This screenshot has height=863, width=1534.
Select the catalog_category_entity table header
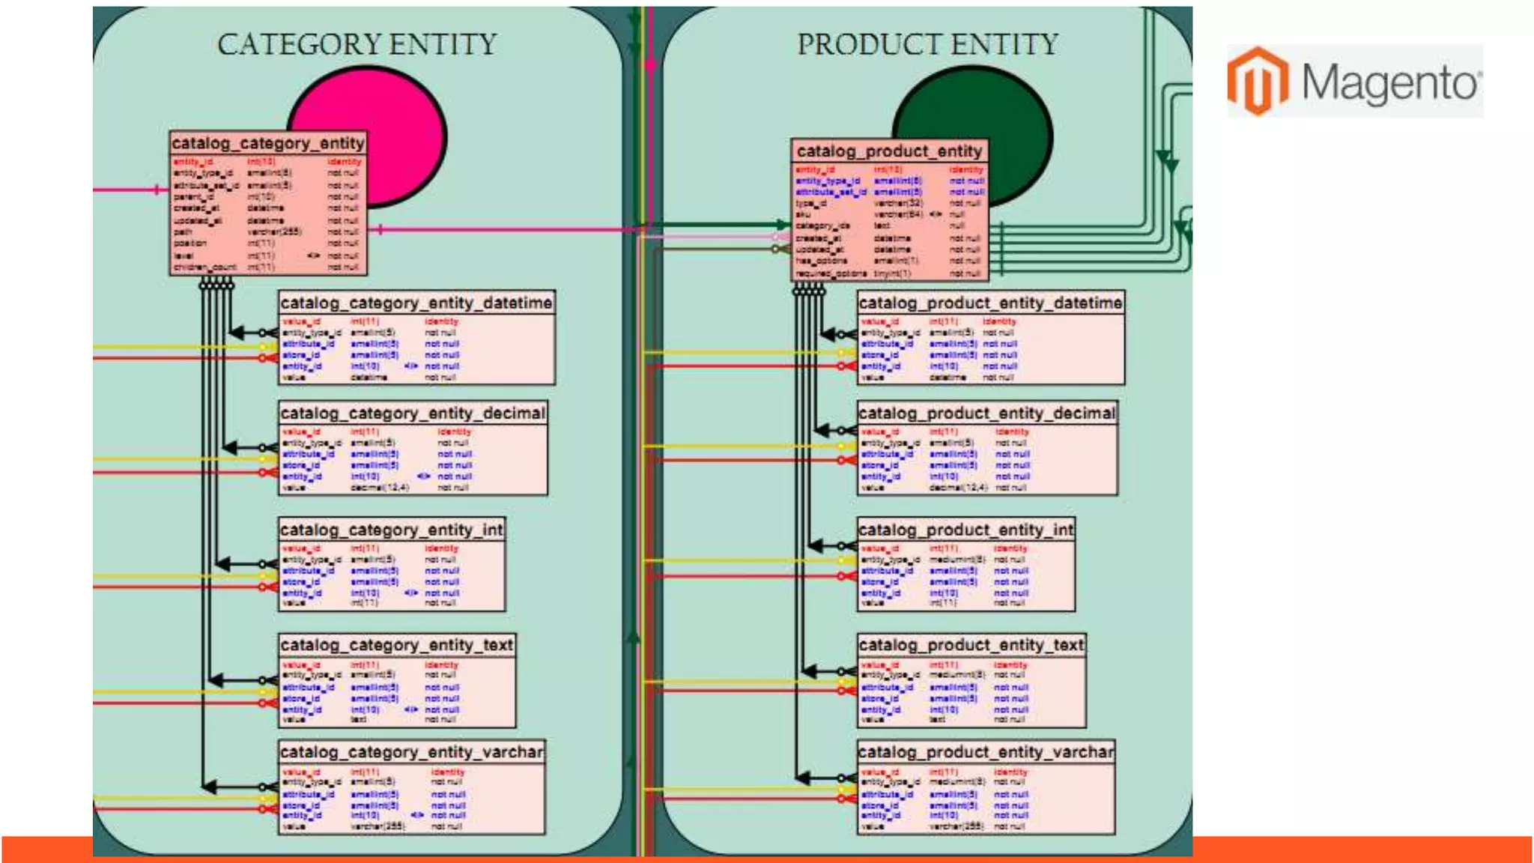[267, 142]
